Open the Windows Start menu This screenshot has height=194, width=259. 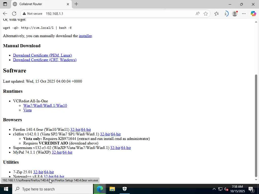click(x=6, y=189)
